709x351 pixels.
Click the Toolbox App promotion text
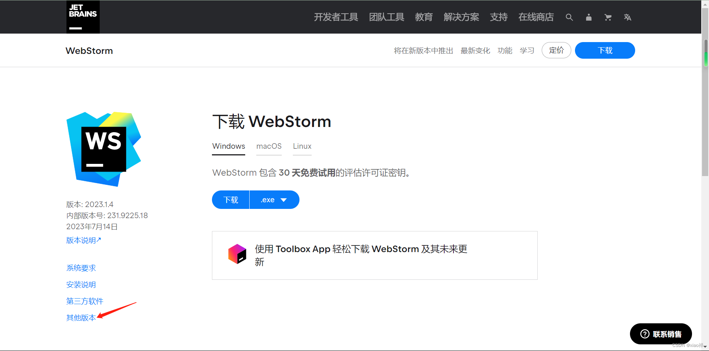[x=361, y=255]
